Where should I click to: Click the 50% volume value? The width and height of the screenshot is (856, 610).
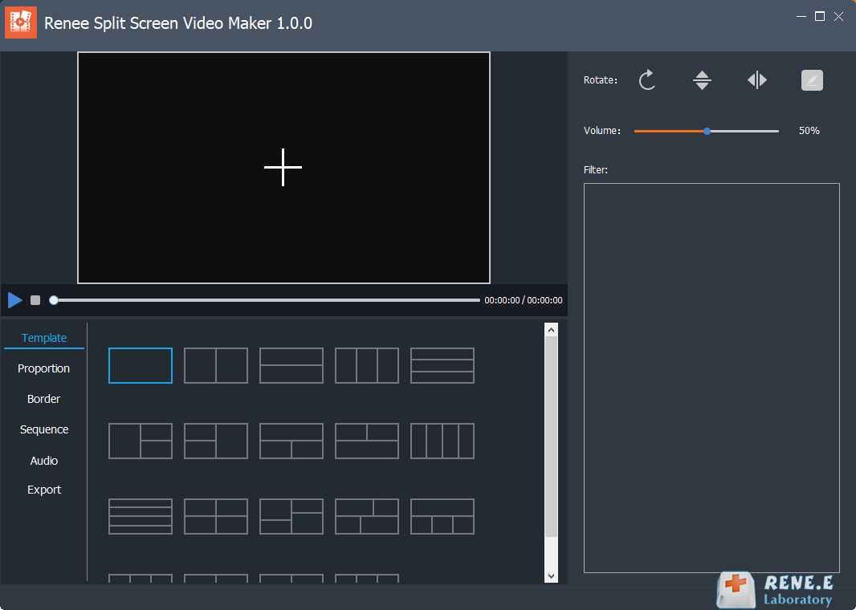pos(809,131)
